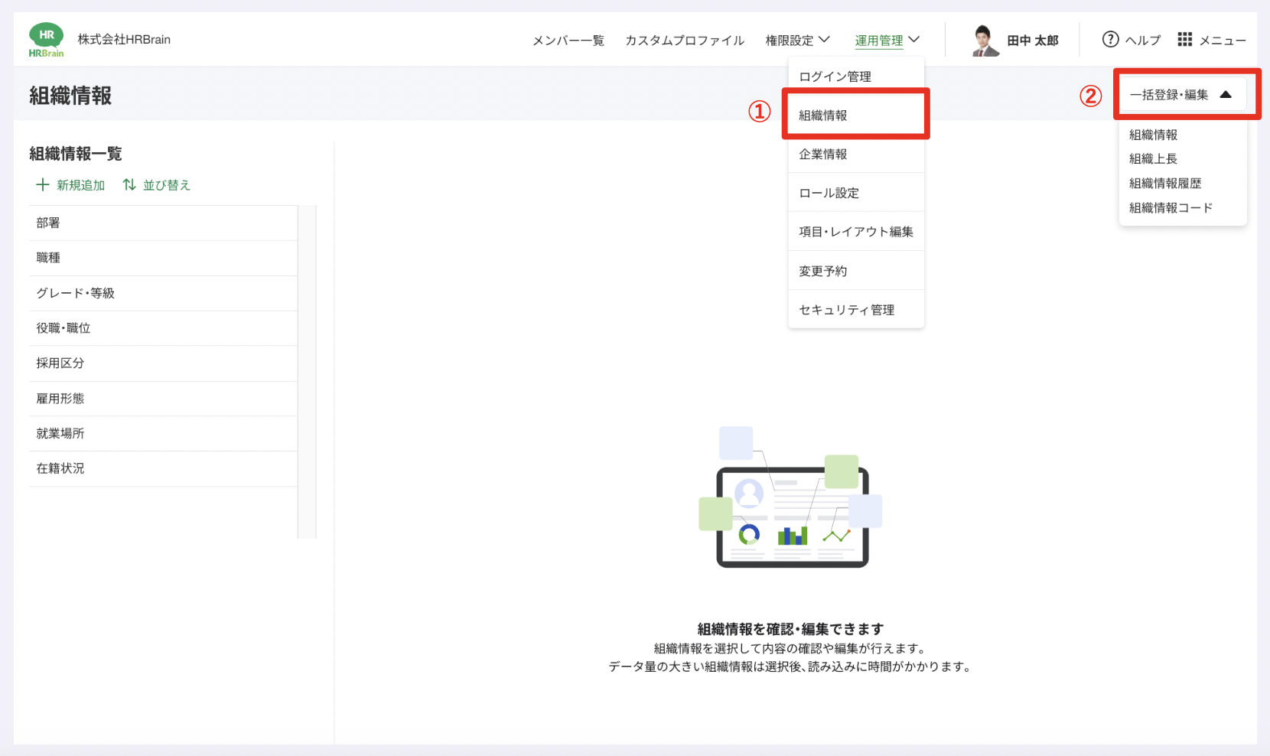
Task: Select ロール設定 from the menu
Action: pyautogui.click(x=829, y=193)
